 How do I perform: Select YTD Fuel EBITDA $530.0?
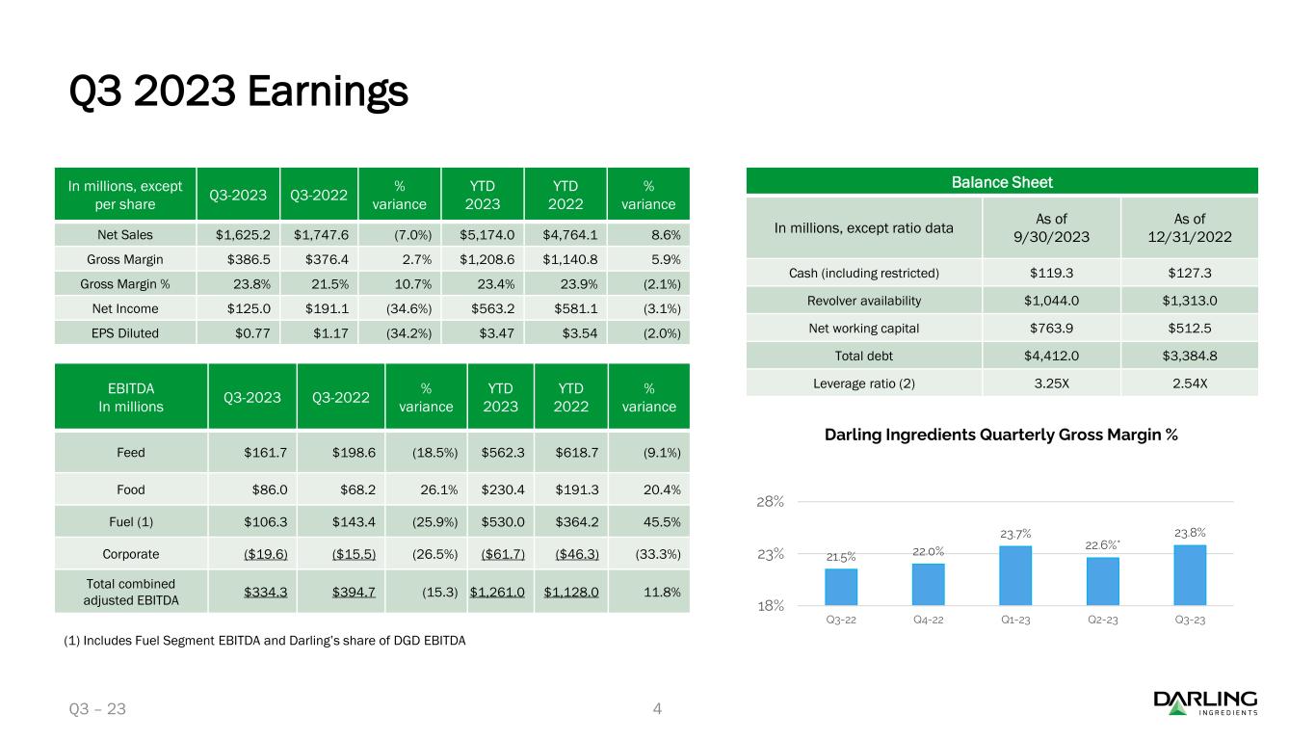(501, 523)
